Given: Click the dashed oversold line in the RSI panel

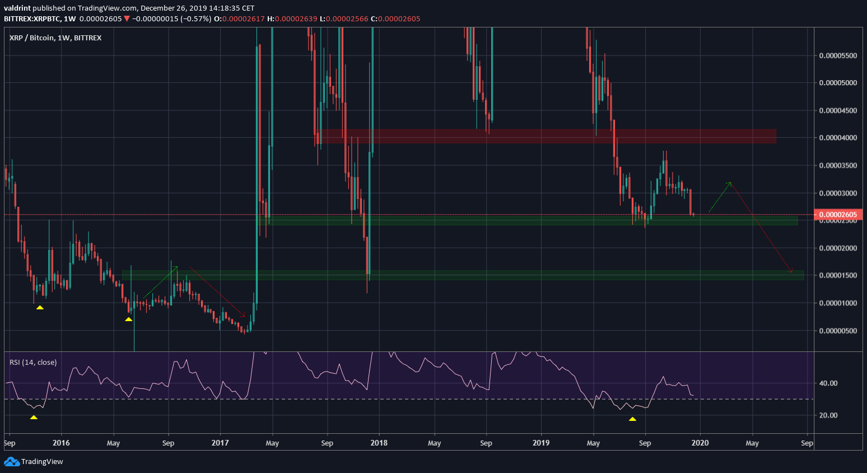Looking at the screenshot, I should [x=392, y=399].
